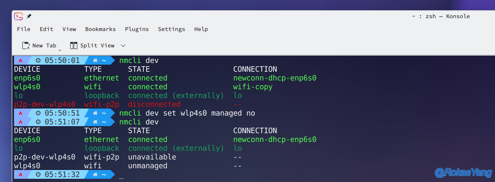Click the Split View button label
495x182 pixels.
[x=97, y=45]
